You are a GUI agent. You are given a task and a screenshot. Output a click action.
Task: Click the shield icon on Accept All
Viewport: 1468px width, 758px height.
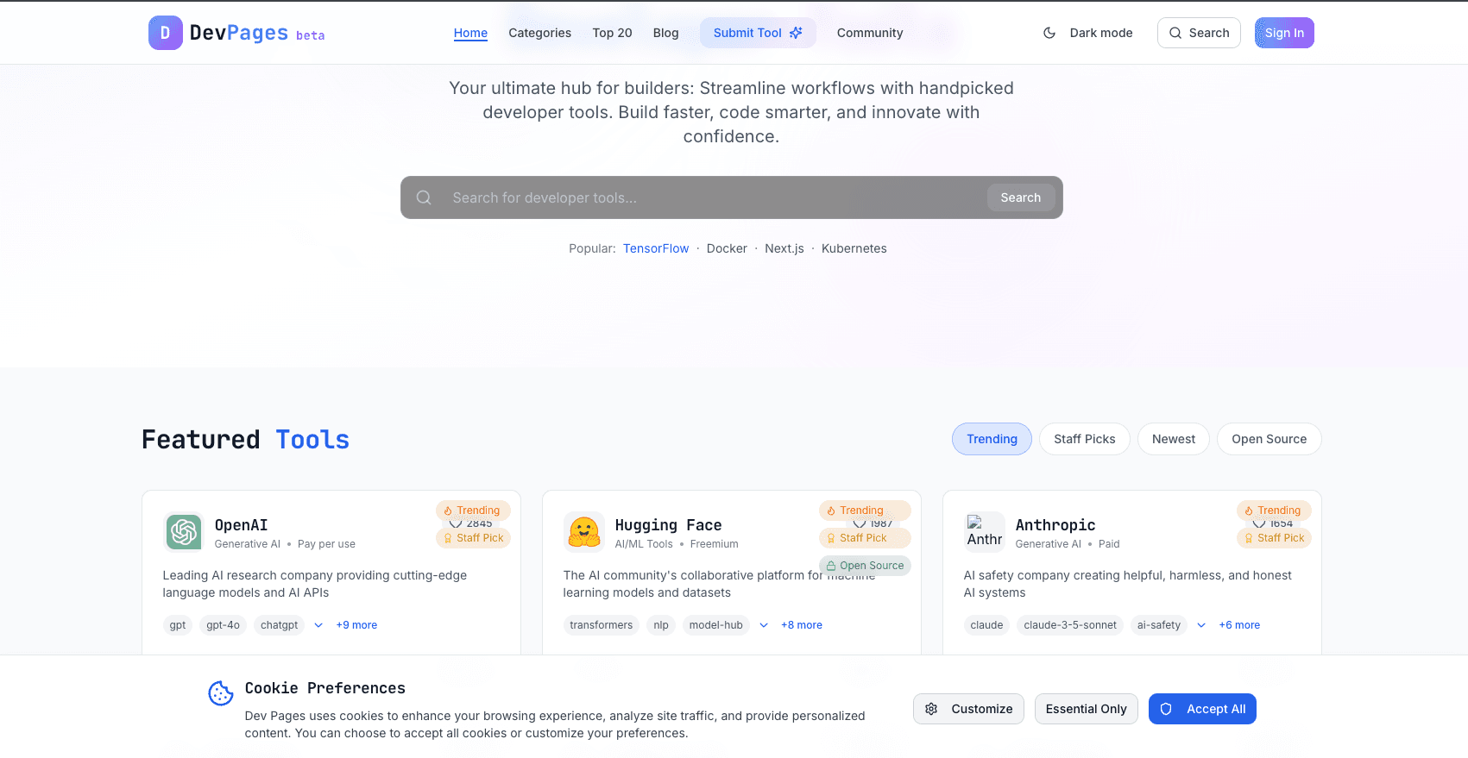click(1166, 709)
